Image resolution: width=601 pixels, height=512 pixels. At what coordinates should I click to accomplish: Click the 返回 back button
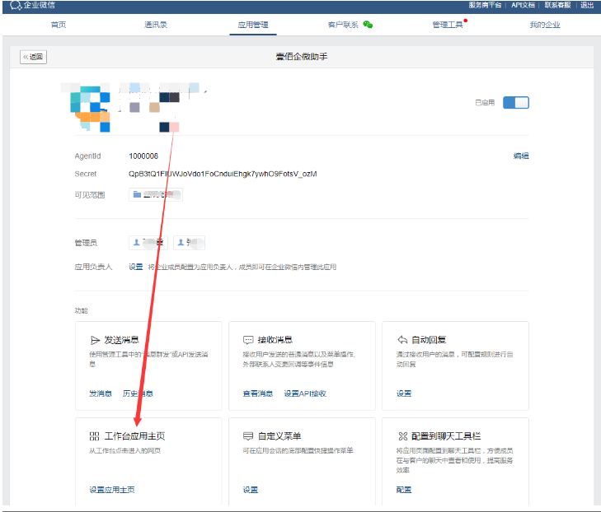[34, 57]
